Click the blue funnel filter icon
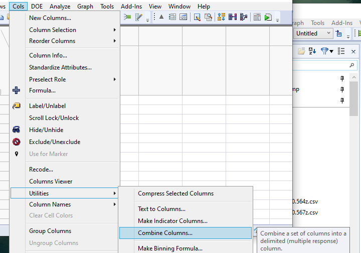Image resolution: width=361 pixels, height=253 pixels. [x=324, y=51]
